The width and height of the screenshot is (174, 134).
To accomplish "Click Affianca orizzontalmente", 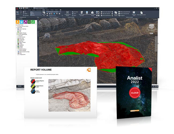I will tap(124, 12).
